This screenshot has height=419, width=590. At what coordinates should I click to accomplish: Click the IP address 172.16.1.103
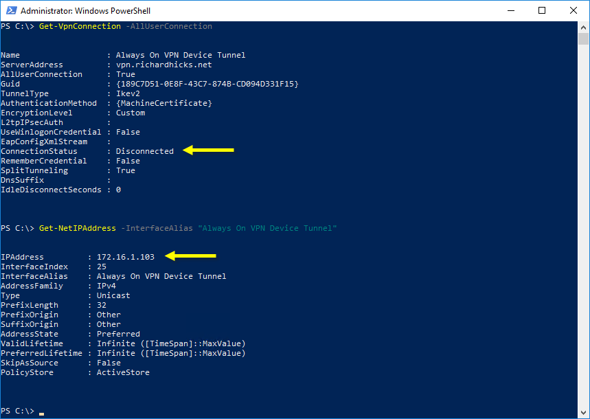125,257
